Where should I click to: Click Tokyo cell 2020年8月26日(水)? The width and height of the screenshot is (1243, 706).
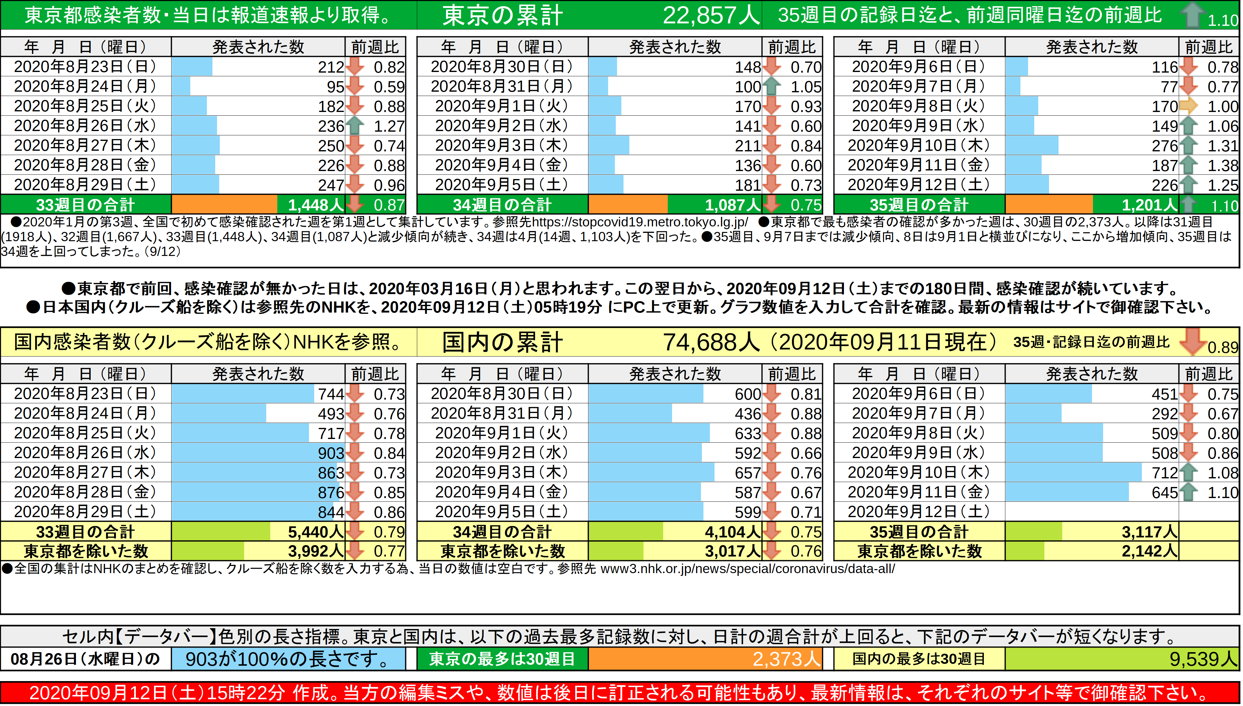click(x=85, y=126)
